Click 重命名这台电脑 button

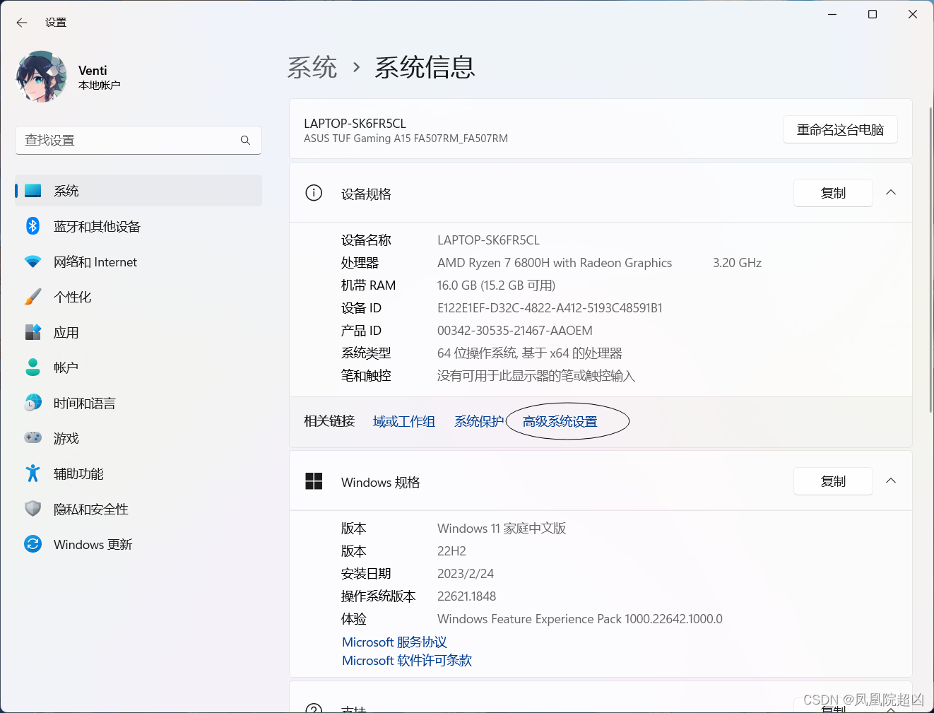(840, 129)
